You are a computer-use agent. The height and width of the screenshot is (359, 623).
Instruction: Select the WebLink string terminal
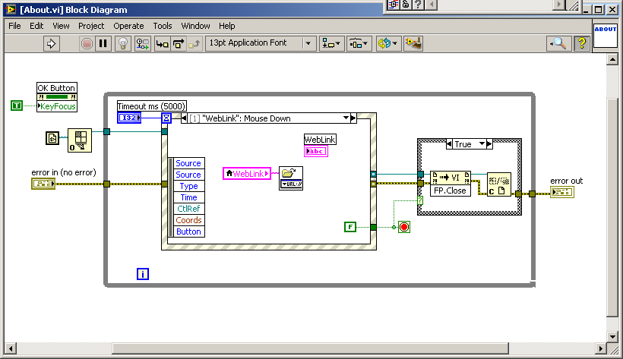(x=316, y=151)
